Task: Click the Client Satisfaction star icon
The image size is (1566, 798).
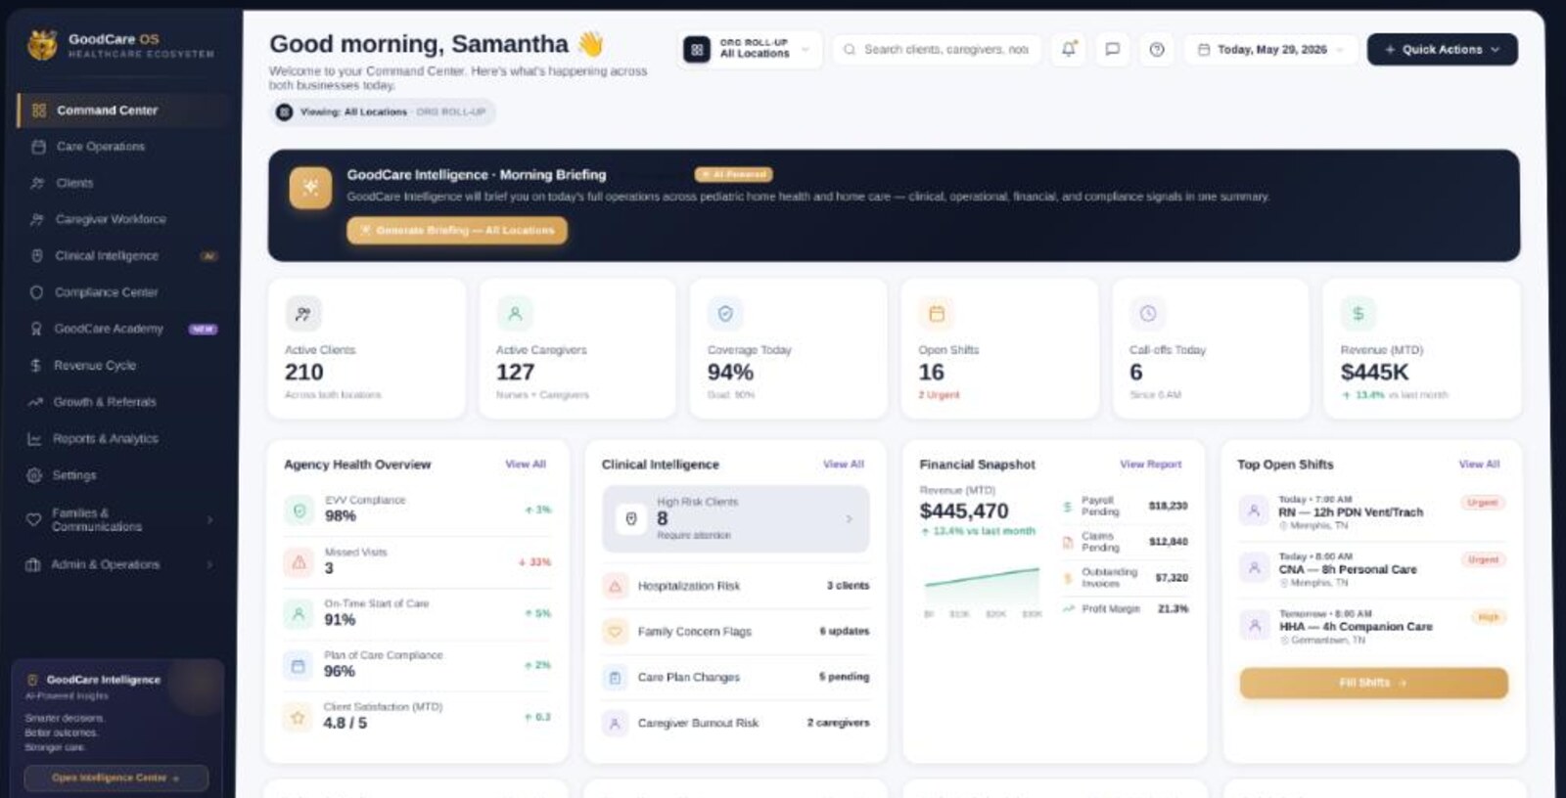Action: click(x=299, y=717)
